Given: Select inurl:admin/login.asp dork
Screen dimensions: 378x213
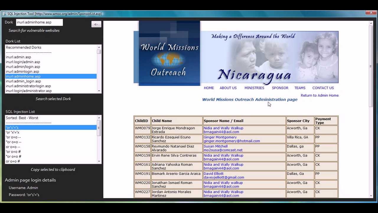Looking at the screenshot, I should tap(51, 67).
